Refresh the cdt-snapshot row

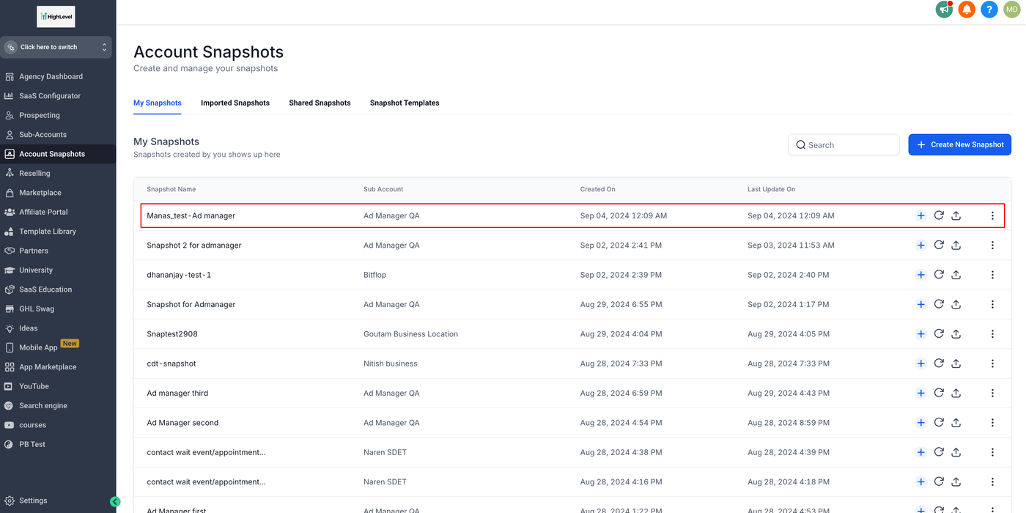[x=939, y=363]
